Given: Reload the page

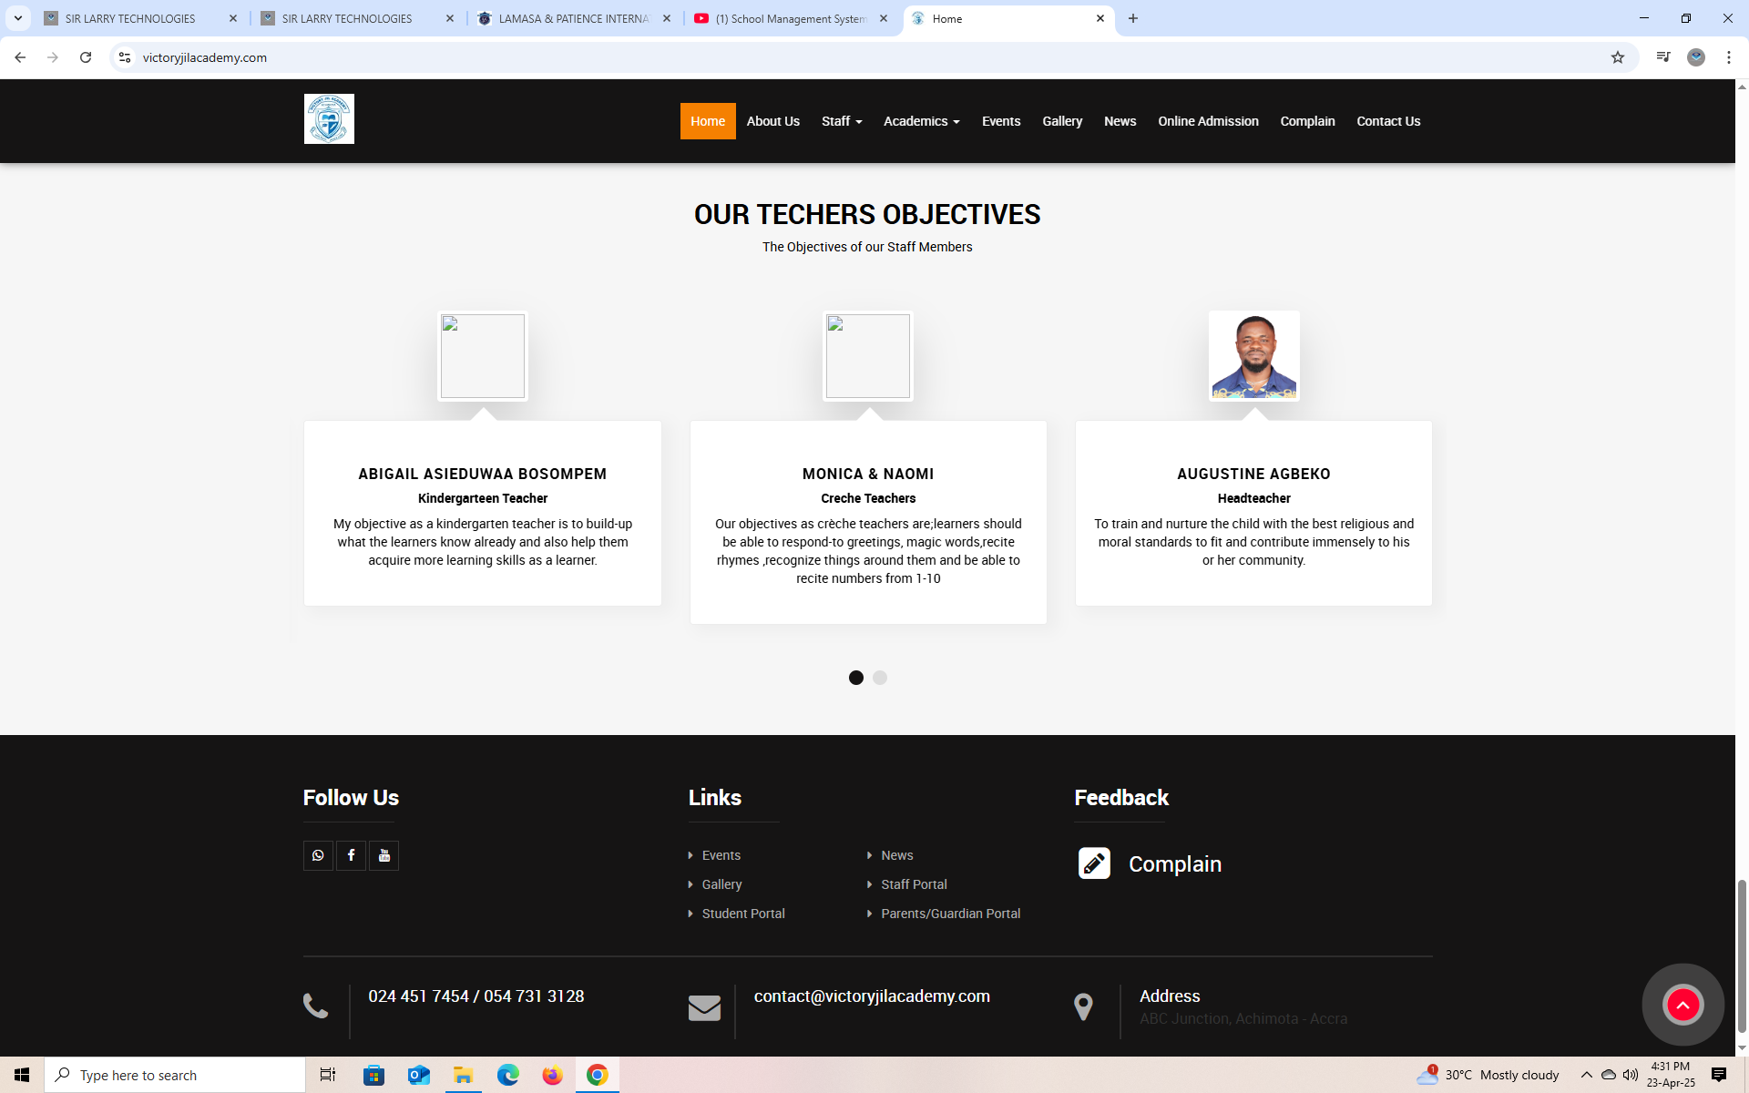Looking at the screenshot, I should tap(86, 57).
